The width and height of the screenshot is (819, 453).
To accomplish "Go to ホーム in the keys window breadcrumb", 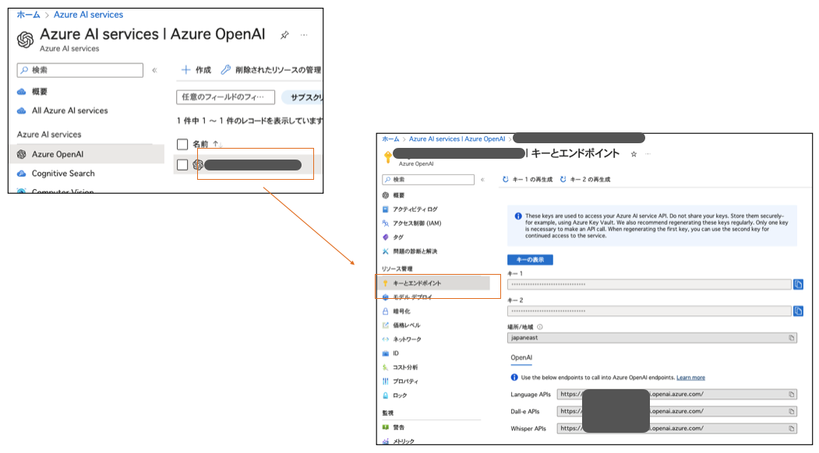I will [x=390, y=139].
